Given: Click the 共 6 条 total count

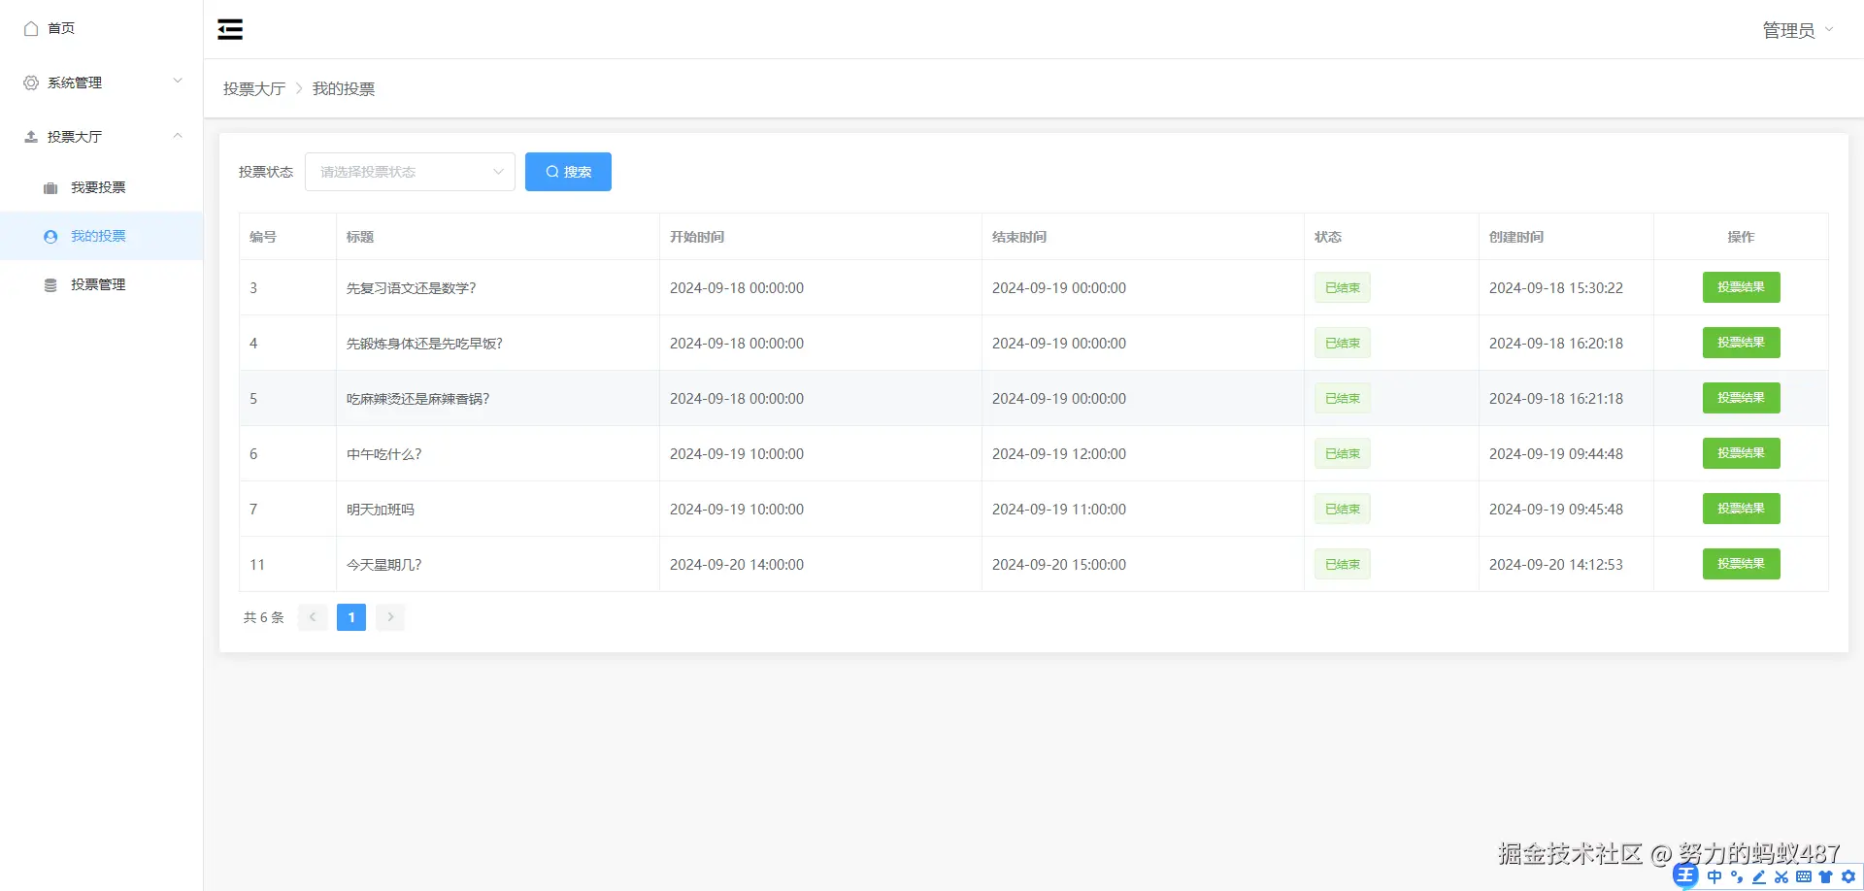Looking at the screenshot, I should point(264,617).
